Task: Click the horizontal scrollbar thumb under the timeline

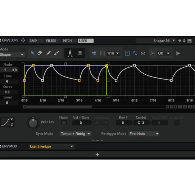Action: (59, 107)
